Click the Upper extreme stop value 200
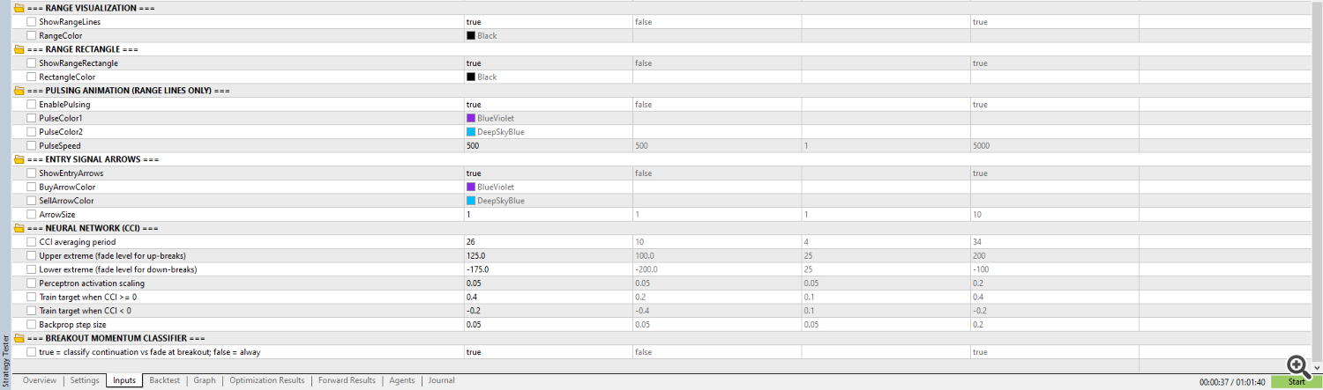1323x390 pixels. [980, 255]
